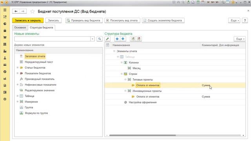This screenshot has width=251, height=141.
Task: Open the Еще menu of Структура бюджета
Action: tap(240, 39)
